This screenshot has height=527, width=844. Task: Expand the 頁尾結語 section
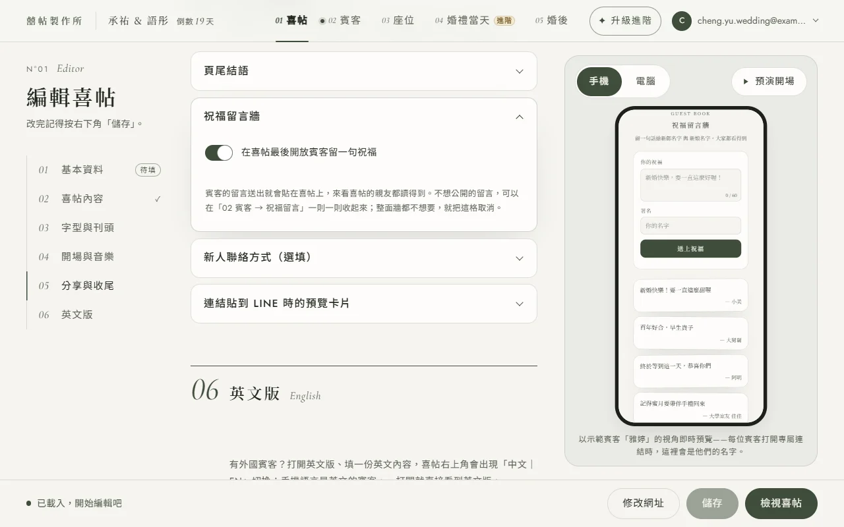coord(364,71)
